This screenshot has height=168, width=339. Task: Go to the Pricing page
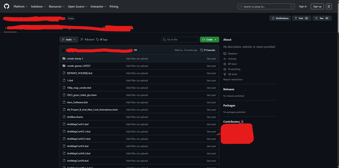click(114, 6)
